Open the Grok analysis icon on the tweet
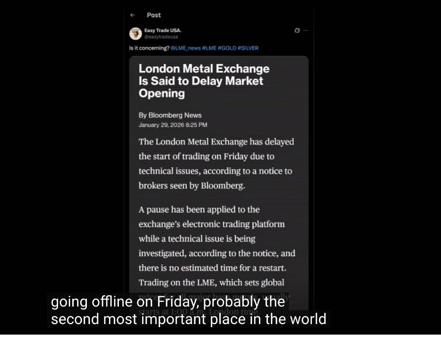The image size is (441, 337). click(x=297, y=30)
